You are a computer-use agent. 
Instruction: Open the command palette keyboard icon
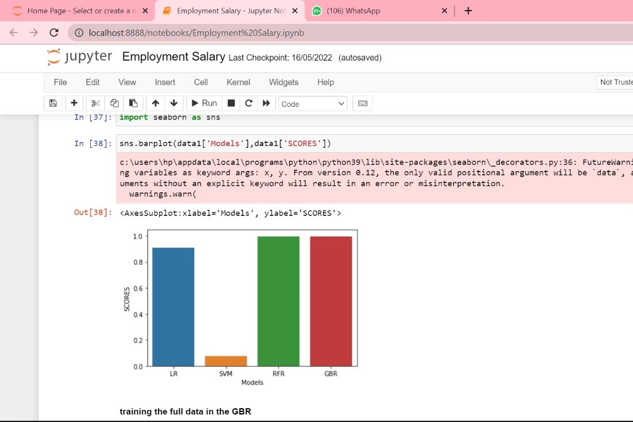click(363, 103)
